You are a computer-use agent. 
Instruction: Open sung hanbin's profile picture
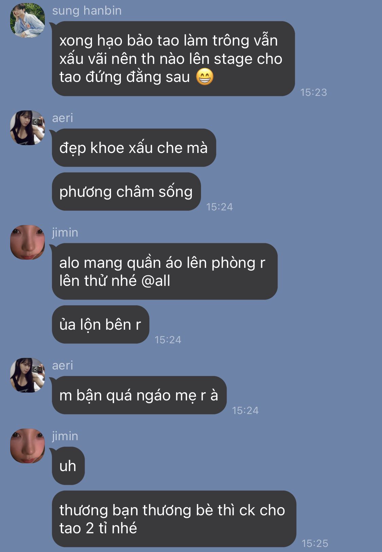tap(28, 20)
